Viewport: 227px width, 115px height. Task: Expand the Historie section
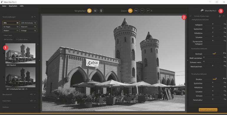[x=34, y=107]
